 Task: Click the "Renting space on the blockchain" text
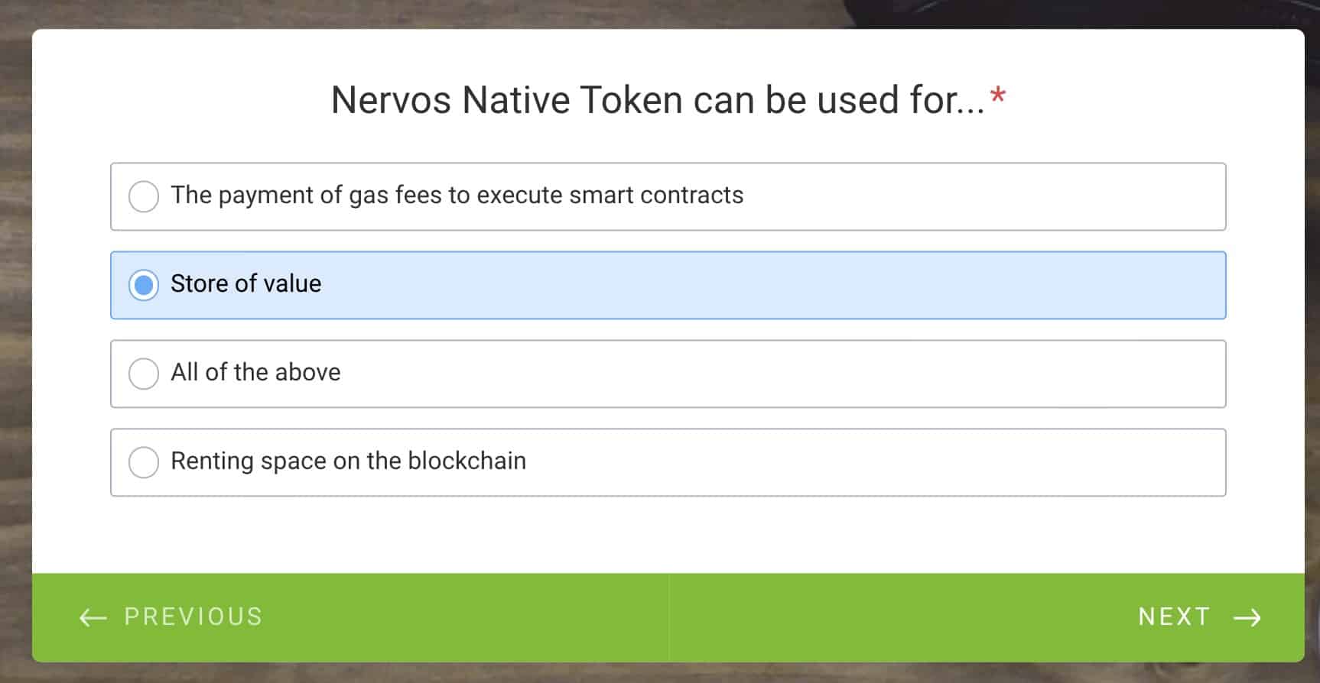[348, 461]
